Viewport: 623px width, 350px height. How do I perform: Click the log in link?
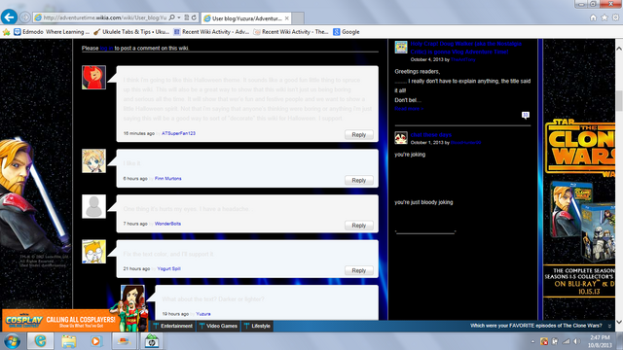click(106, 48)
